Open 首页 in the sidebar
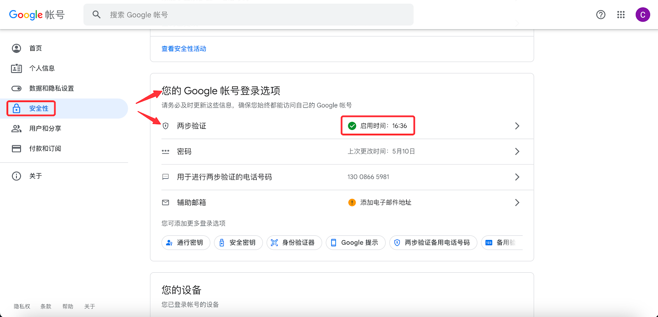Viewport: 658px width, 317px height. tap(64, 48)
